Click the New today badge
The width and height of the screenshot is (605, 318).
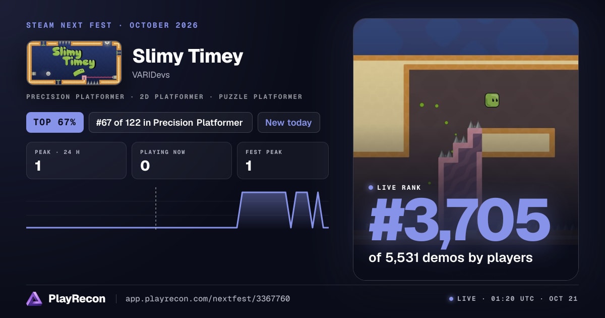coord(288,122)
